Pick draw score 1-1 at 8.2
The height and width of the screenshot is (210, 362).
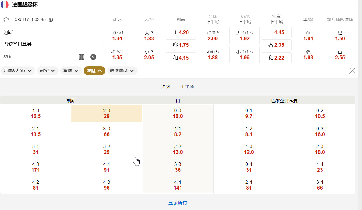click(x=178, y=131)
